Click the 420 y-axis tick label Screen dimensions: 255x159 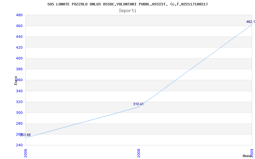click(x=19, y=47)
